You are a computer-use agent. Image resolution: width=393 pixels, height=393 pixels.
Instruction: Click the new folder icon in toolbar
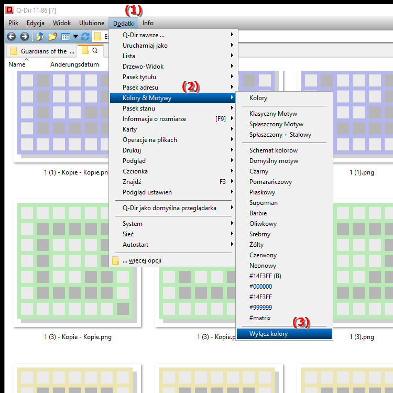click(52, 37)
